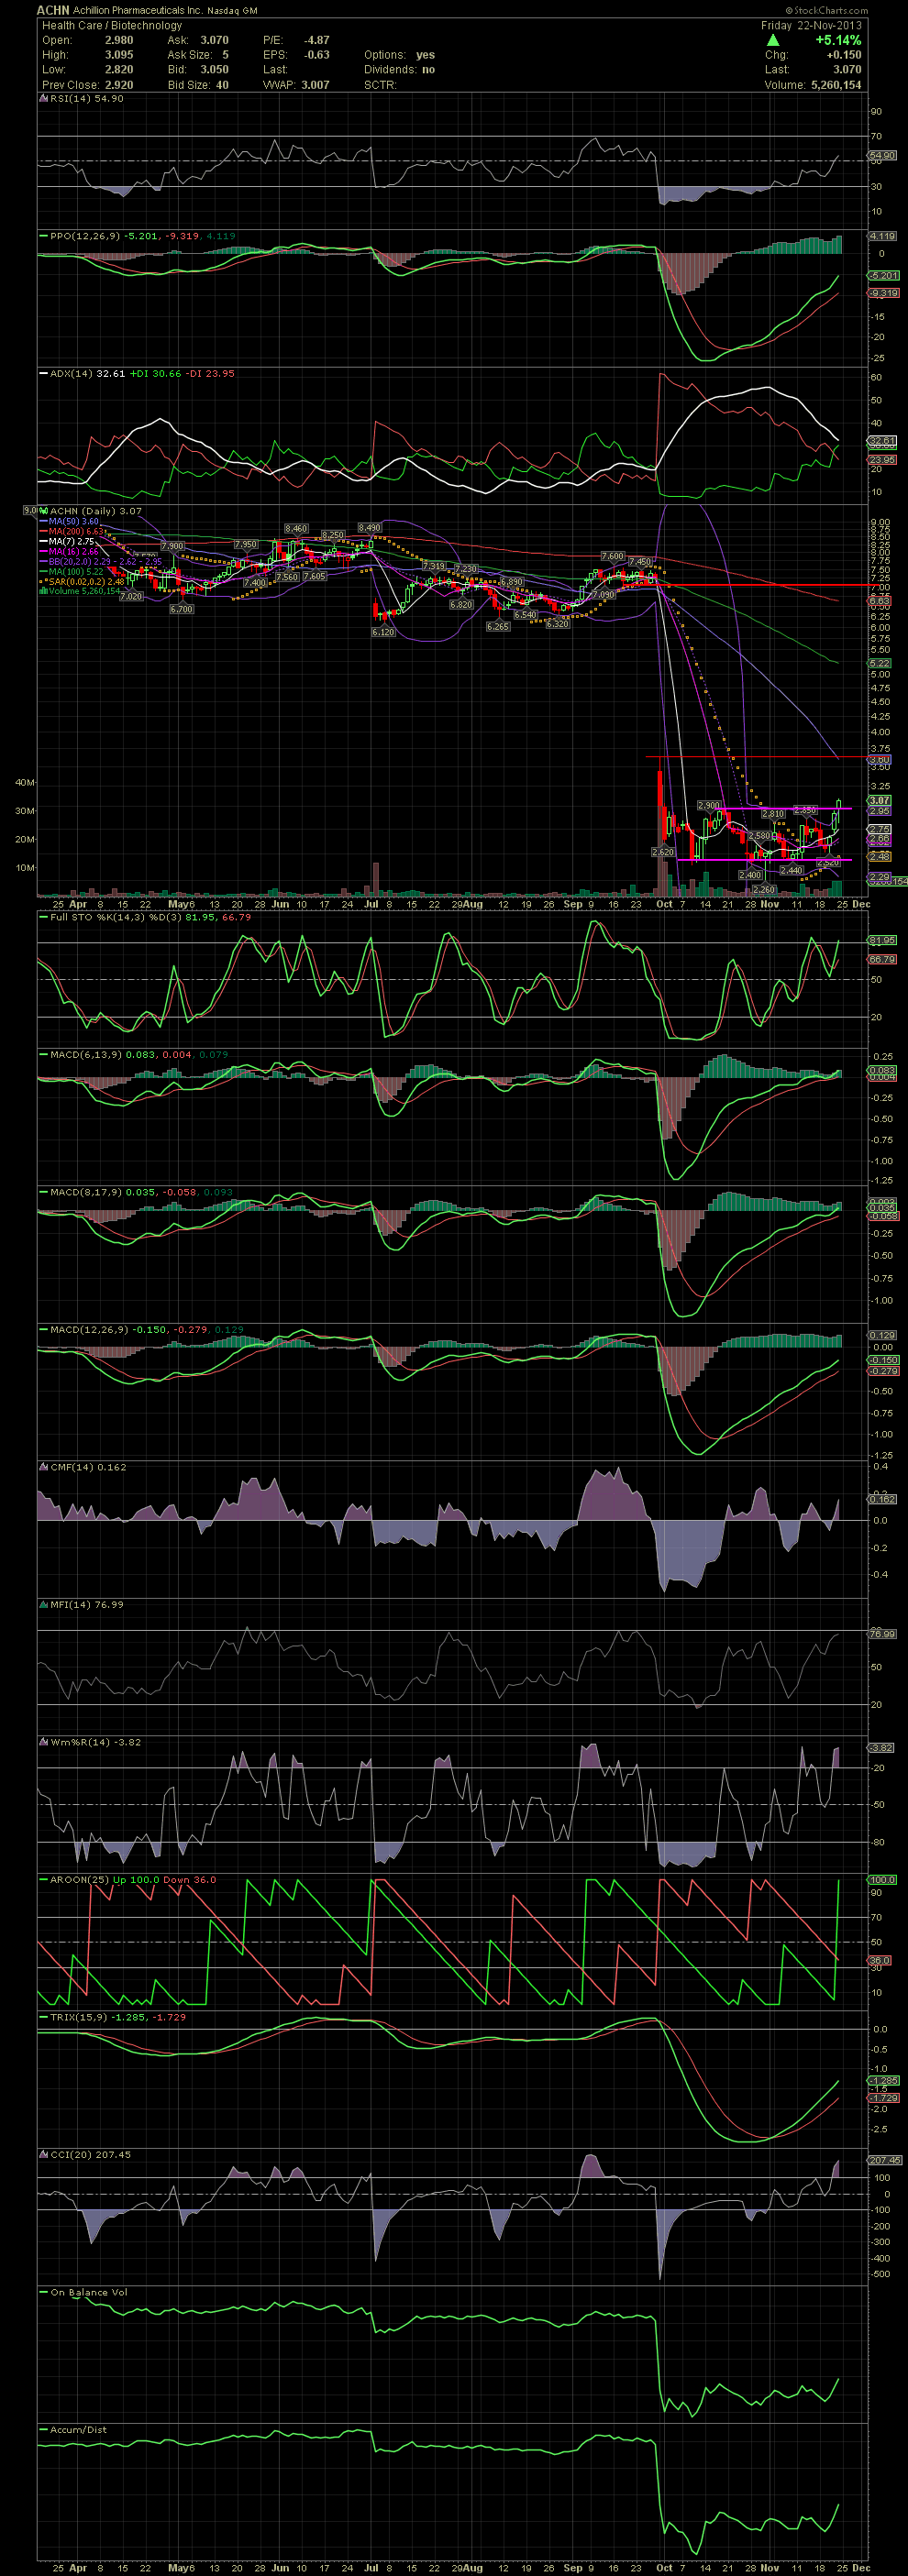The width and height of the screenshot is (908, 2576).
Task: Click the CMF(14) 0.162 indicator label
Action: [x=89, y=1467]
